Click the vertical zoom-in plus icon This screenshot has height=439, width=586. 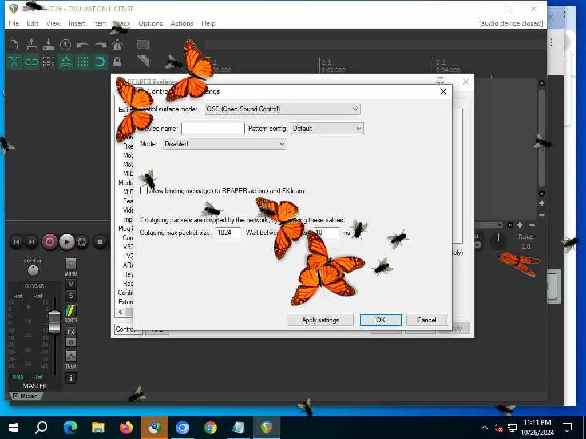541,203
